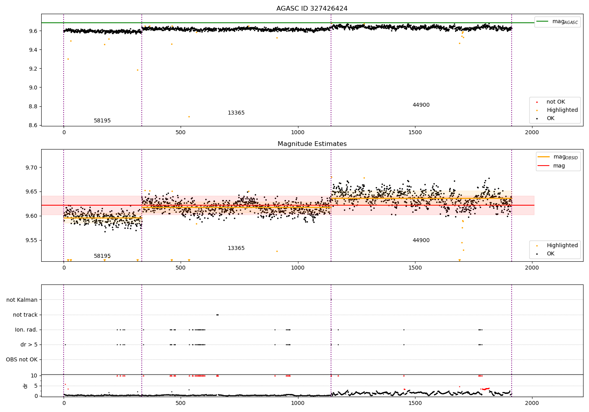This screenshot has width=589, height=412.
Task: Click the black marker on the 'not track' row
Action: pos(217,315)
